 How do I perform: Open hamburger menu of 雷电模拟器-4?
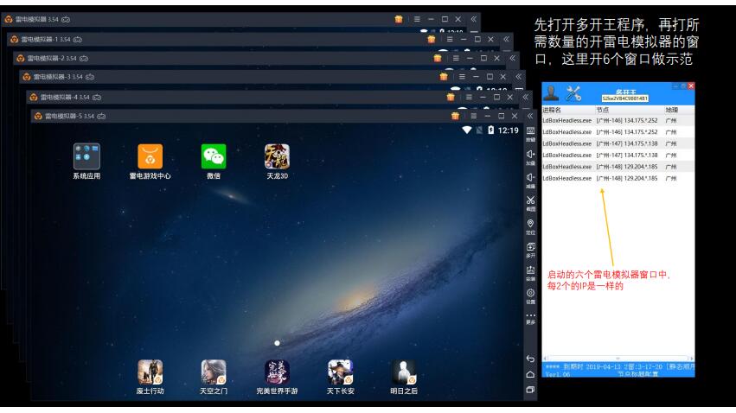tap(469, 97)
